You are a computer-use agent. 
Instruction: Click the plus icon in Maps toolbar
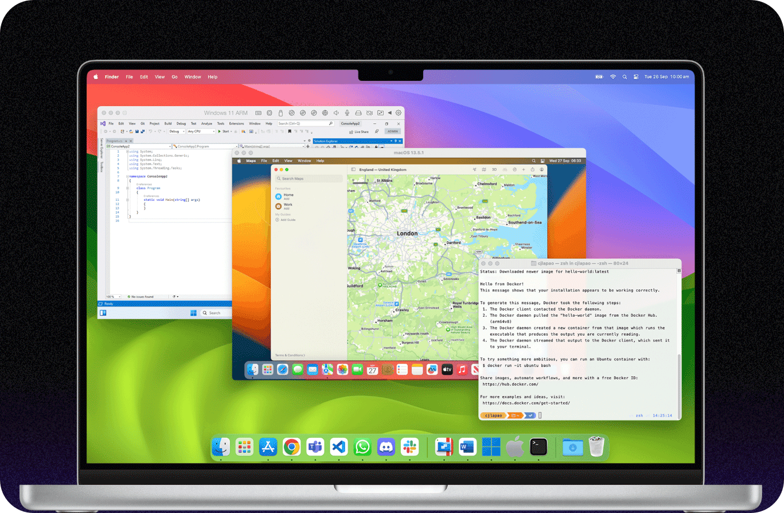(x=523, y=169)
